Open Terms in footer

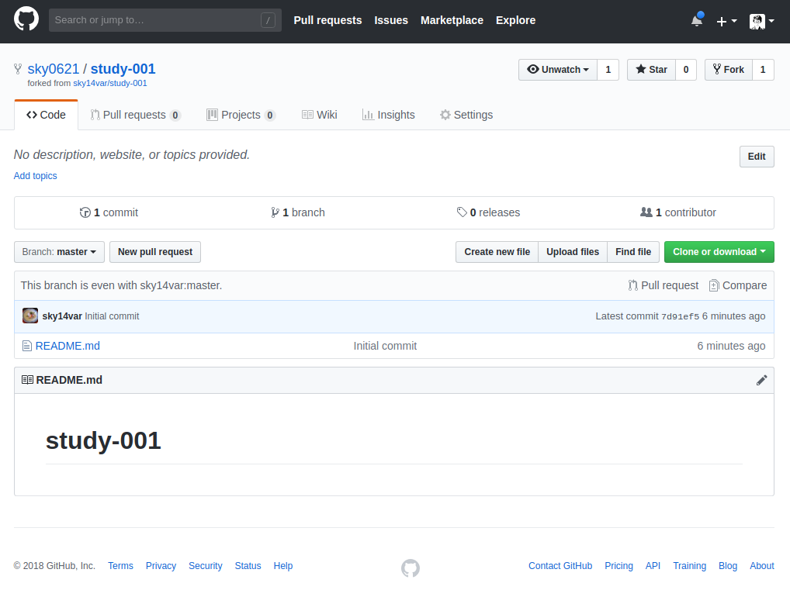(x=120, y=566)
